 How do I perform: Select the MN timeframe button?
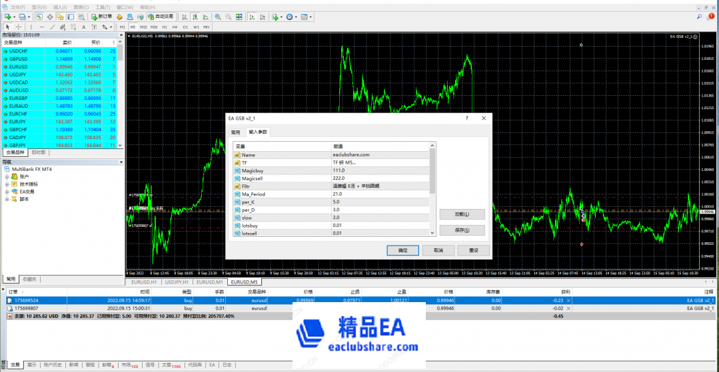point(206,27)
